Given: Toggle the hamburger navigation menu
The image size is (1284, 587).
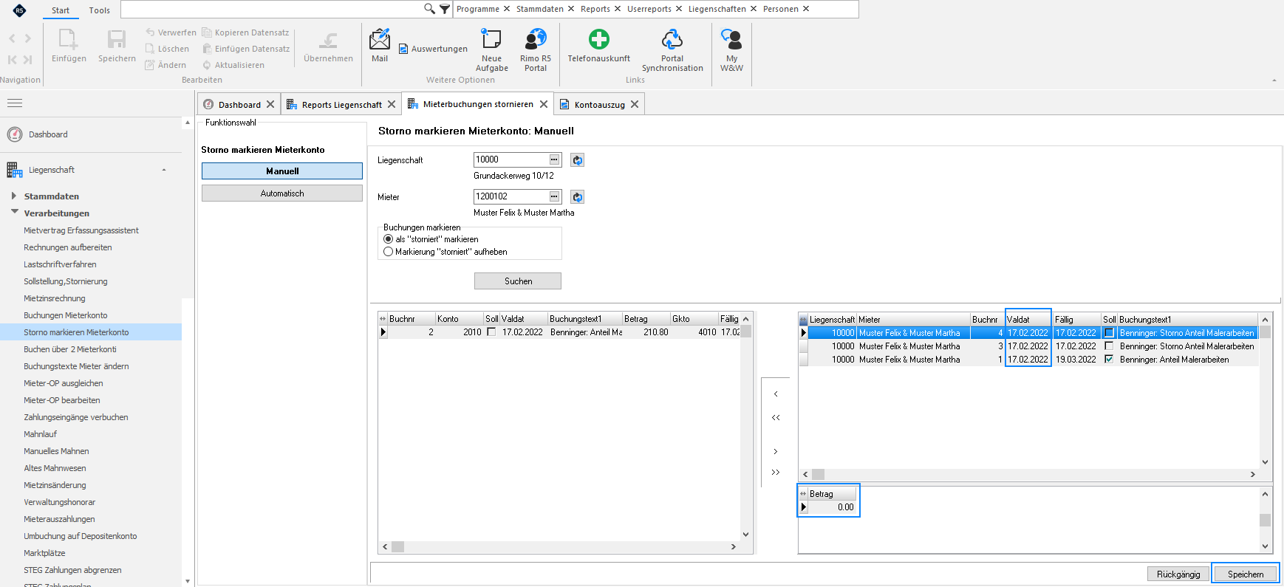Looking at the screenshot, I should pyautogui.click(x=15, y=103).
